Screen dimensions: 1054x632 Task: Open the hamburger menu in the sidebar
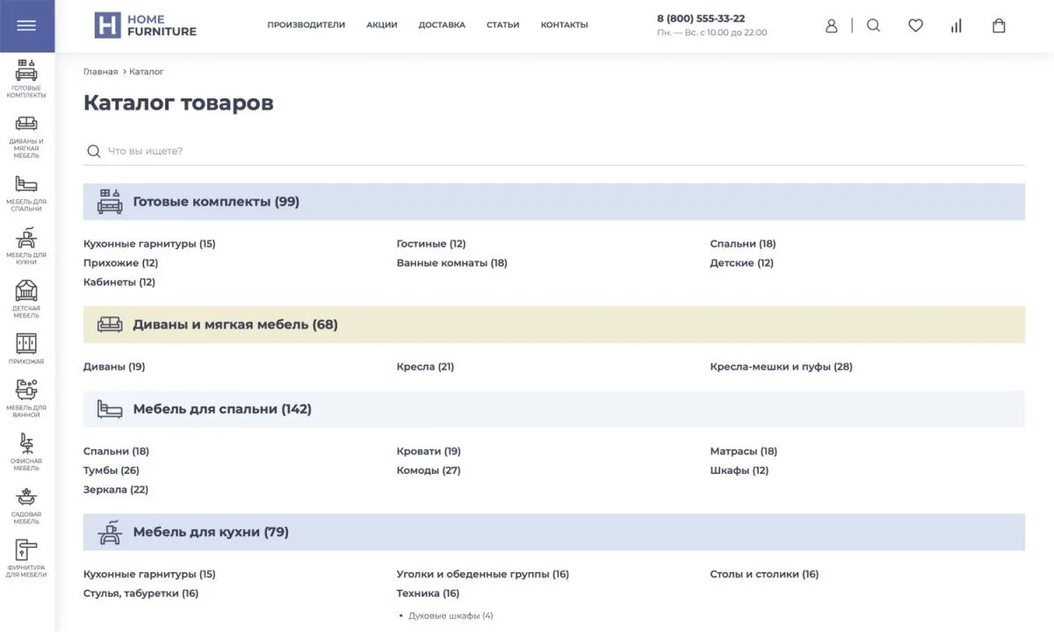pyautogui.click(x=26, y=25)
